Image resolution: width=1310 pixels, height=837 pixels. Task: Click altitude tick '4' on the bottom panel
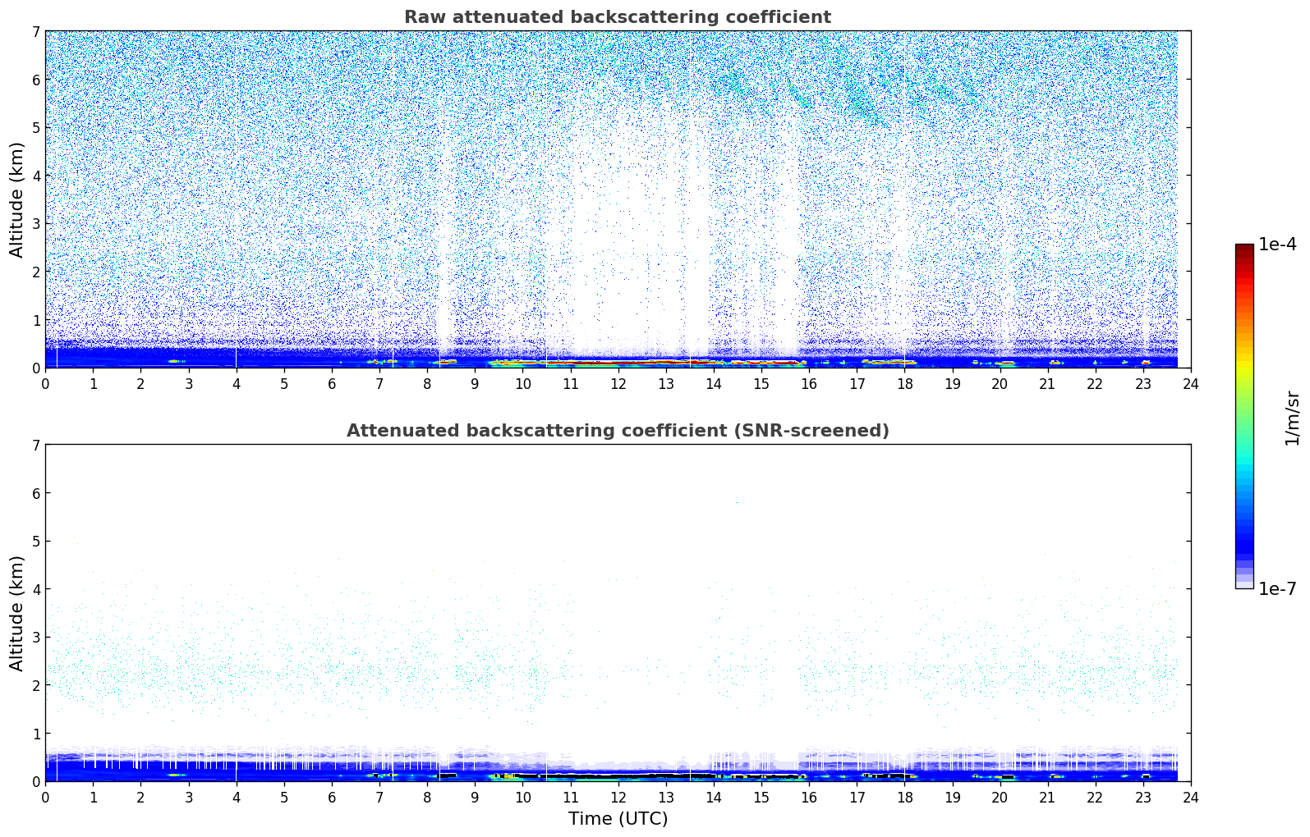(35, 589)
